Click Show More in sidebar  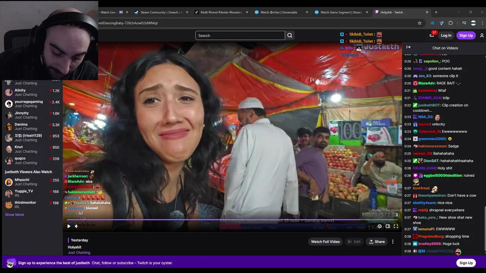14,215
